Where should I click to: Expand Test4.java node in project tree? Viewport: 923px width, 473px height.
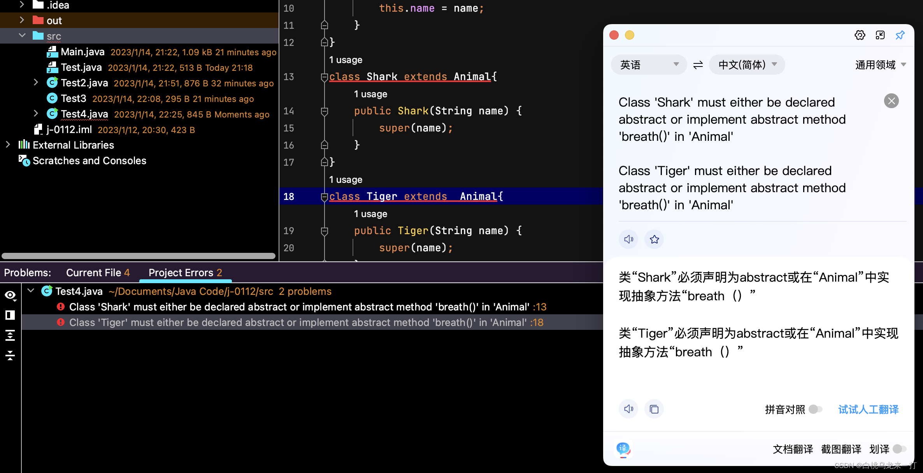pyautogui.click(x=36, y=113)
